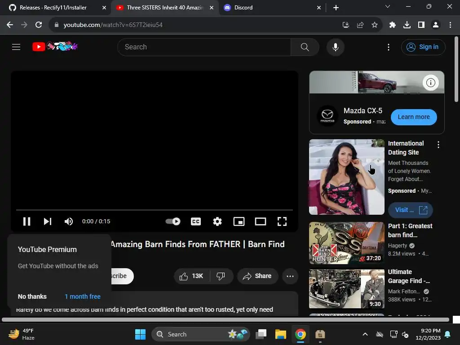Viewport: 460px width, 345px height.
Task: Skip to the next video
Action: click(48, 221)
